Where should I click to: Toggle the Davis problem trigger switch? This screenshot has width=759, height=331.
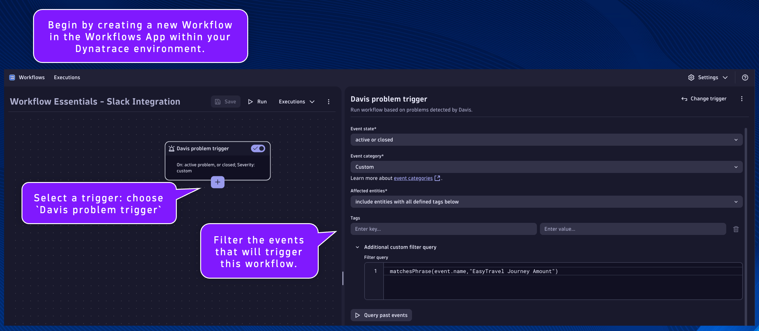pyautogui.click(x=258, y=149)
